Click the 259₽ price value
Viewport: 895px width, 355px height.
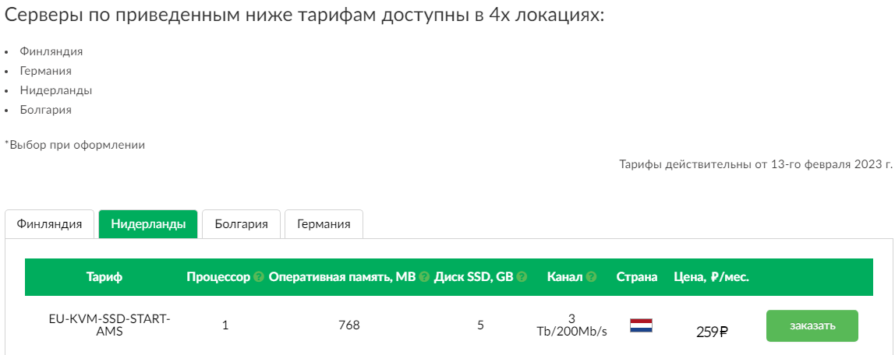pyautogui.click(x=713, y=332)
